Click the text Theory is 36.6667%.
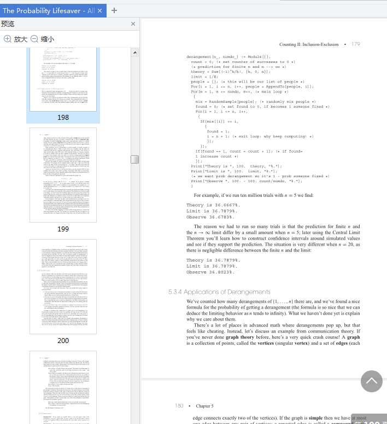This screenshot has width=387, height=424. (213, 205)
